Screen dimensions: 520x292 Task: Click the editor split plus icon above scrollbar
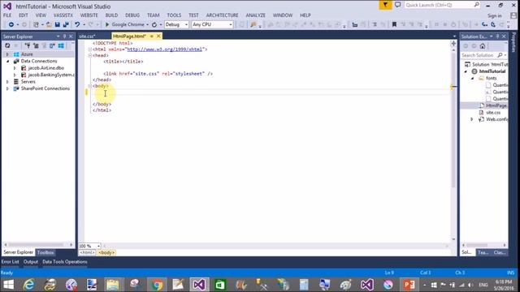coord(453,43)
